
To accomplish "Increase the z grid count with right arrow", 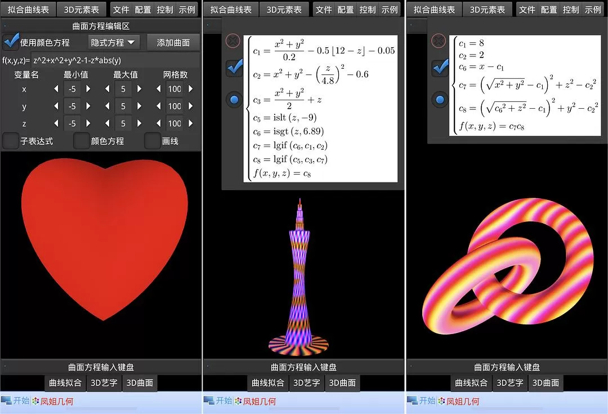I will click(x=191, y=123).
